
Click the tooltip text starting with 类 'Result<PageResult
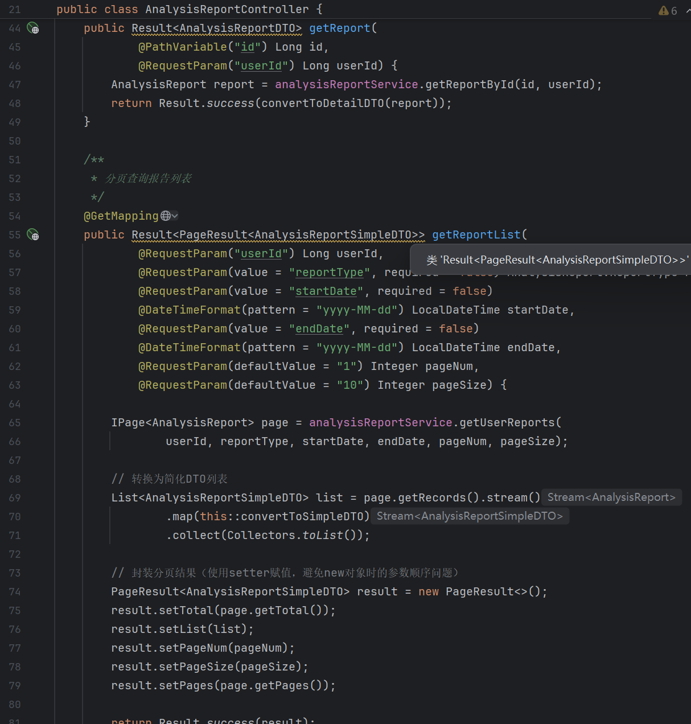coord(557,260)
